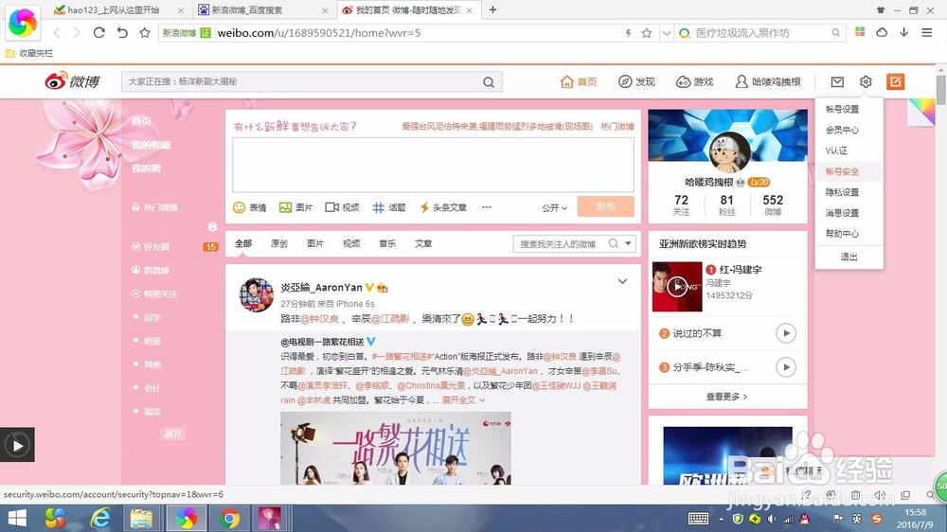Open the browser hamburger menu
Screen dimensions: 947x532
(x=926, y=32)
